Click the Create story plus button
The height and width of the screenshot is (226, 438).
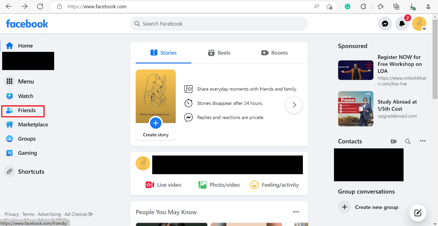[x=155, y=123]
